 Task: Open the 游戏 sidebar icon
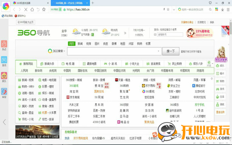click(x=4, y=61)
